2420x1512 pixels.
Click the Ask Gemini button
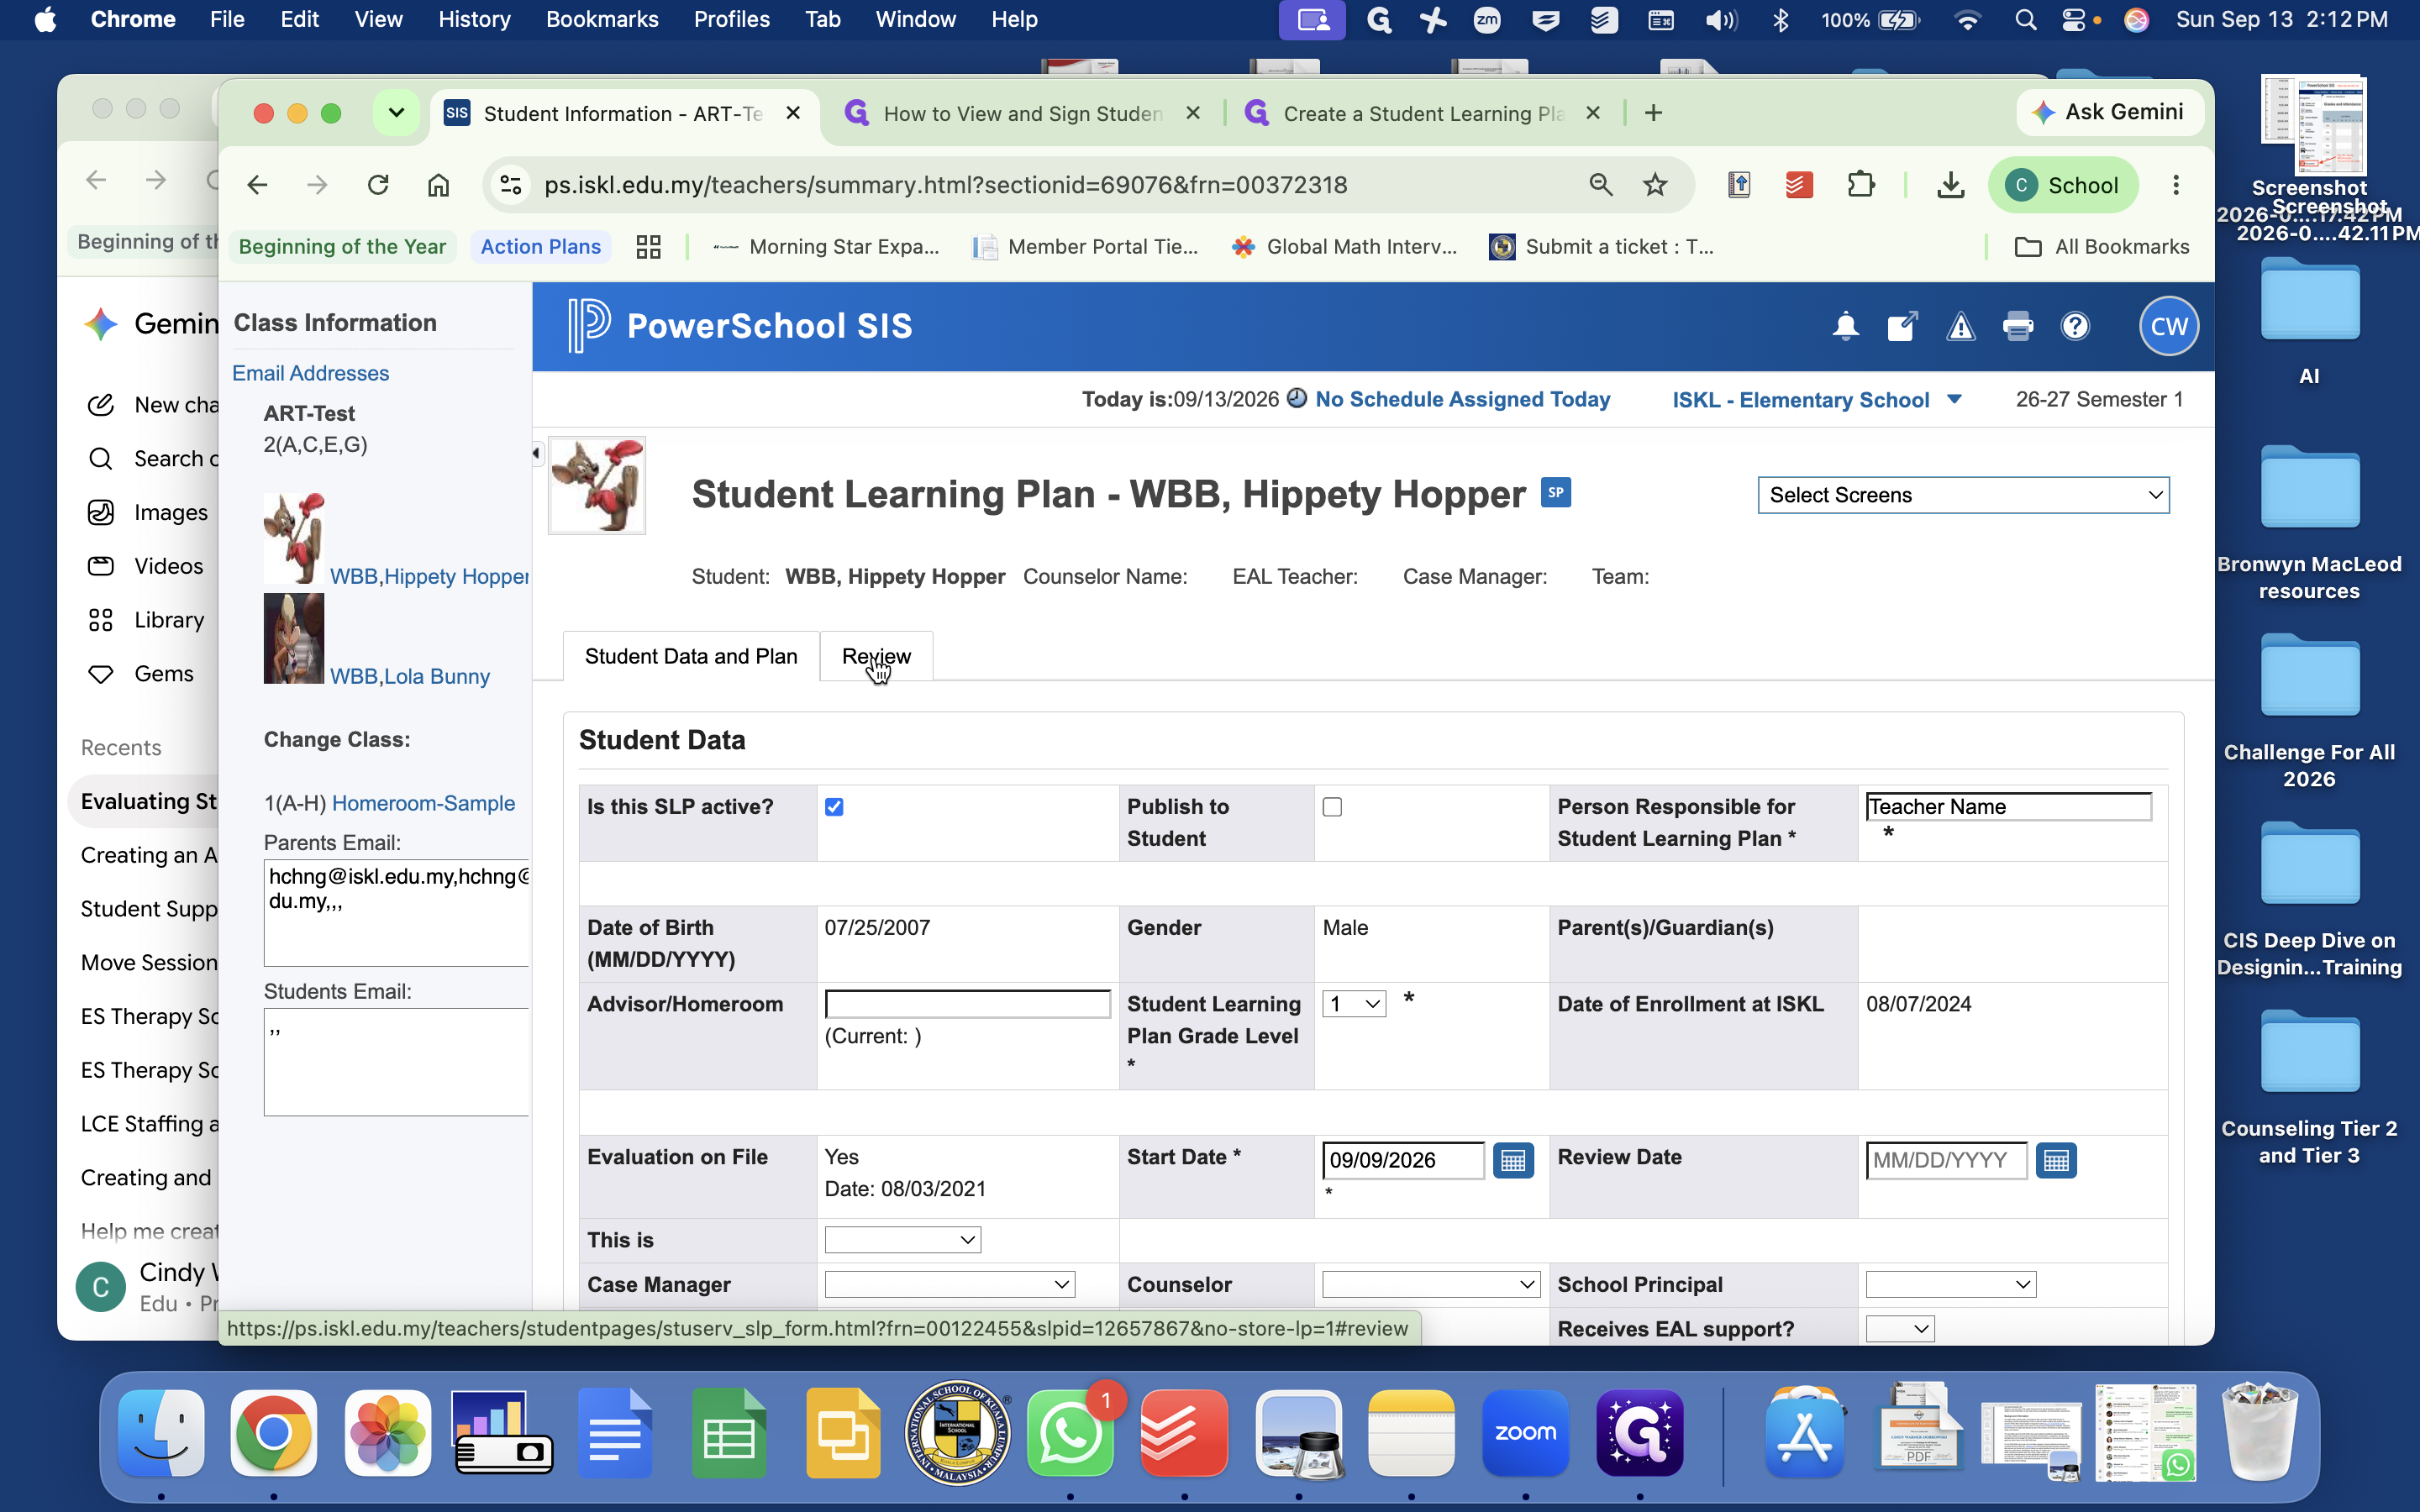[x=2109, y=112]
